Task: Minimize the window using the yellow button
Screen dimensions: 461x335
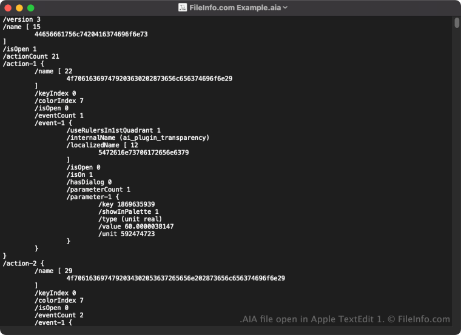Action: tap(19, 8)
